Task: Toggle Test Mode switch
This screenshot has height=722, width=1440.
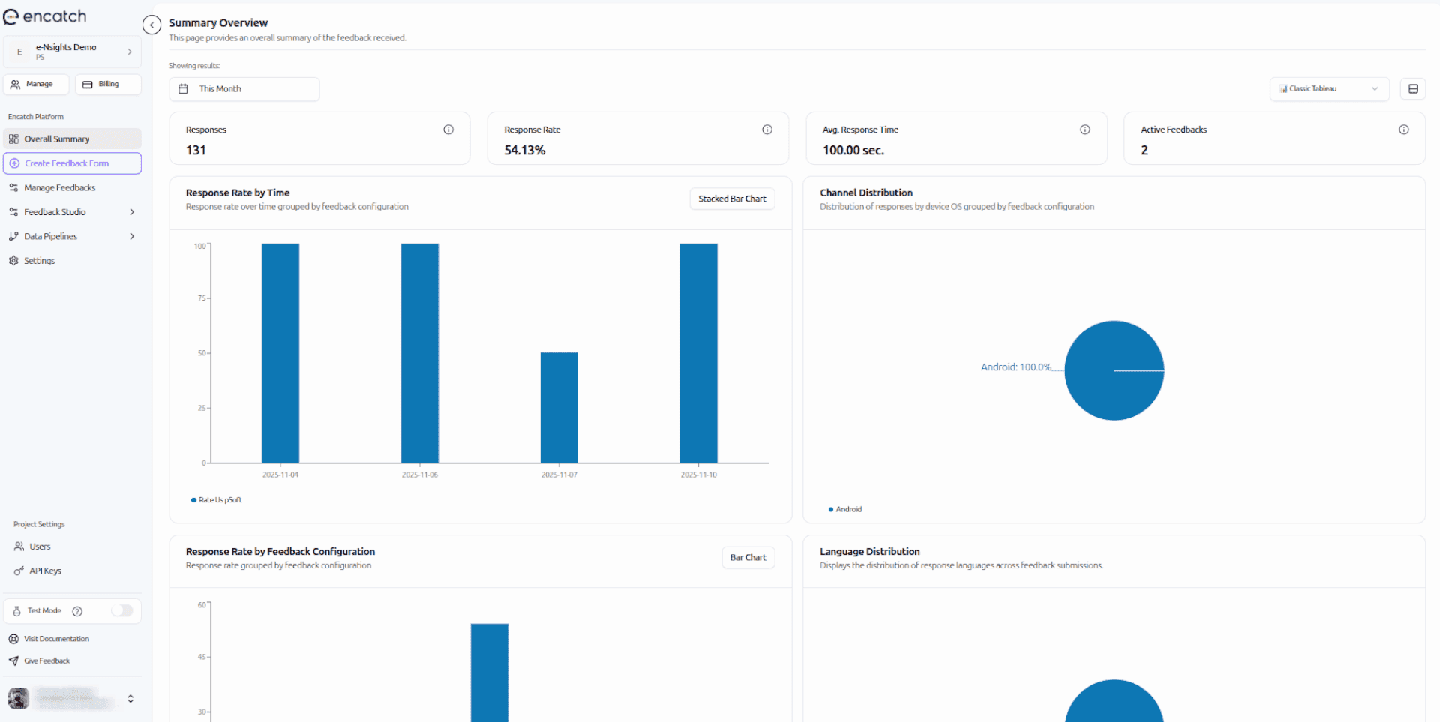Action: [x=123, y=610]
